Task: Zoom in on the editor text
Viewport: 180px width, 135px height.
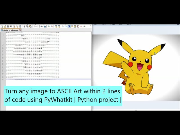Action: (49, 26)
